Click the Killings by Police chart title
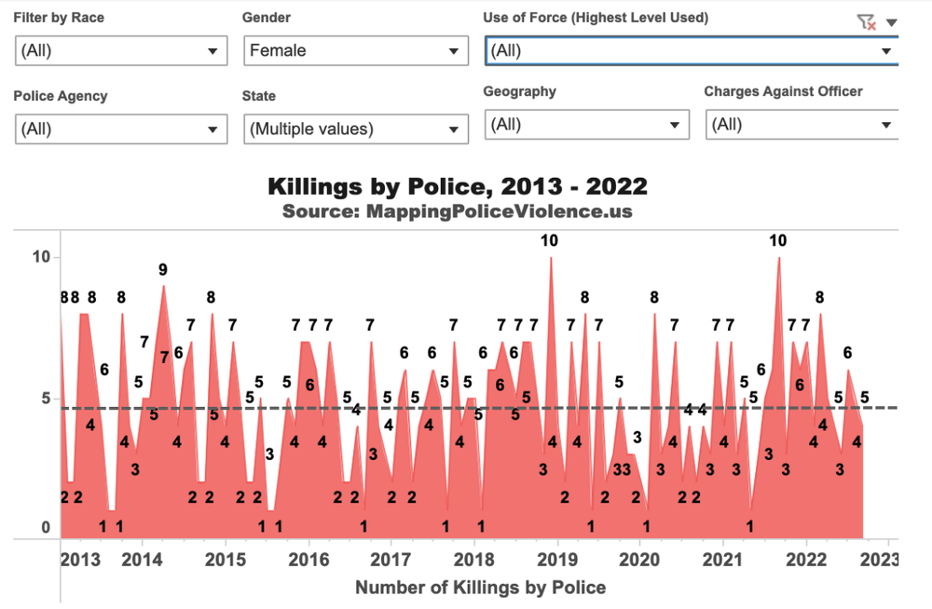Image resolution: width=932 pixels, height=609 pixels. click(x=458, y=186)
